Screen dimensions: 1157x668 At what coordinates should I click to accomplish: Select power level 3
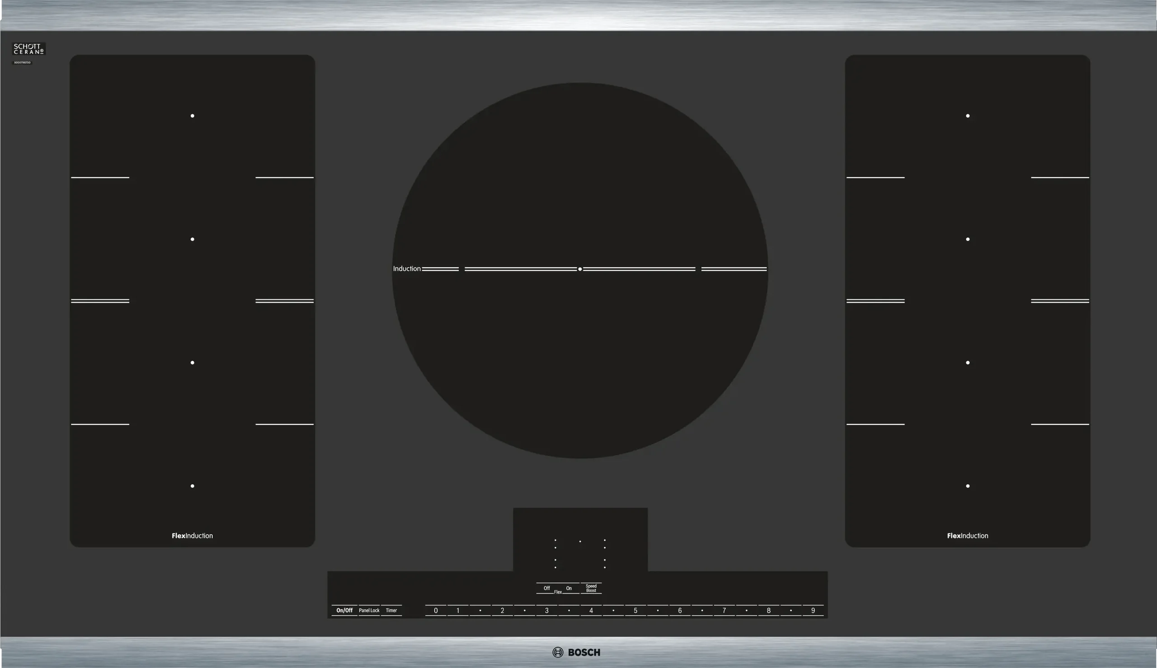[x=546, y=611]
